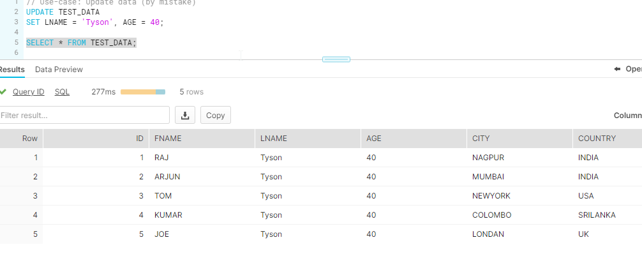The image size is (642, 263).
Task: Click the '5 rows' result count
Action: pos(191,92)
